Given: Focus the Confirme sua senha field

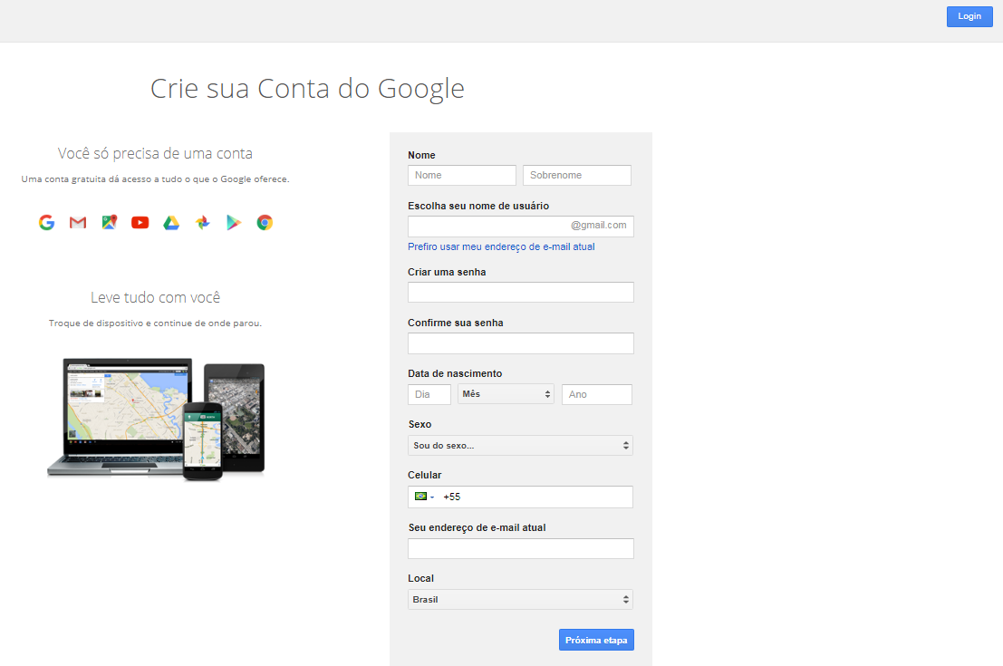Looking at the screenshot, I should [521, 343].
